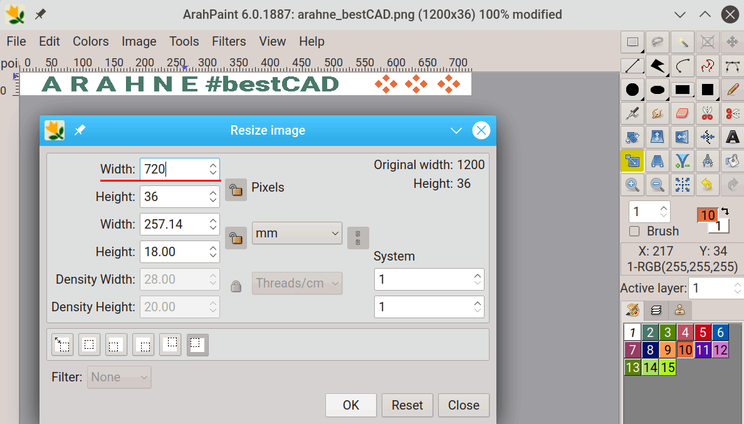The height and width of the screenshot is (424, 744).
Task: Toggle the chain link button beside mm
Action: pyautogui.click(x=358, y=237)
